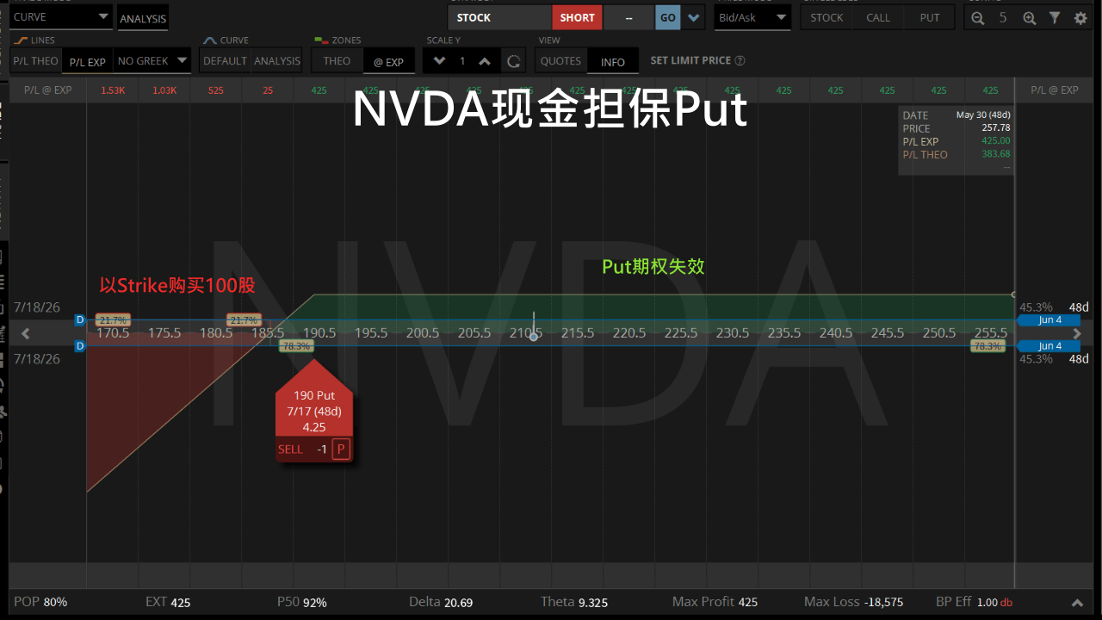Click the 1.53K value in P/L @ EXP row

[113, 90]
